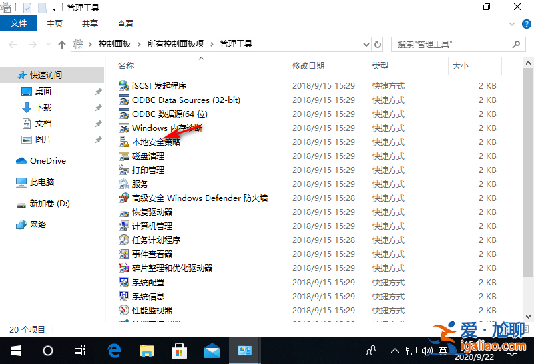Open Quick Access Toolbar customize dropdown

[54, 9]
